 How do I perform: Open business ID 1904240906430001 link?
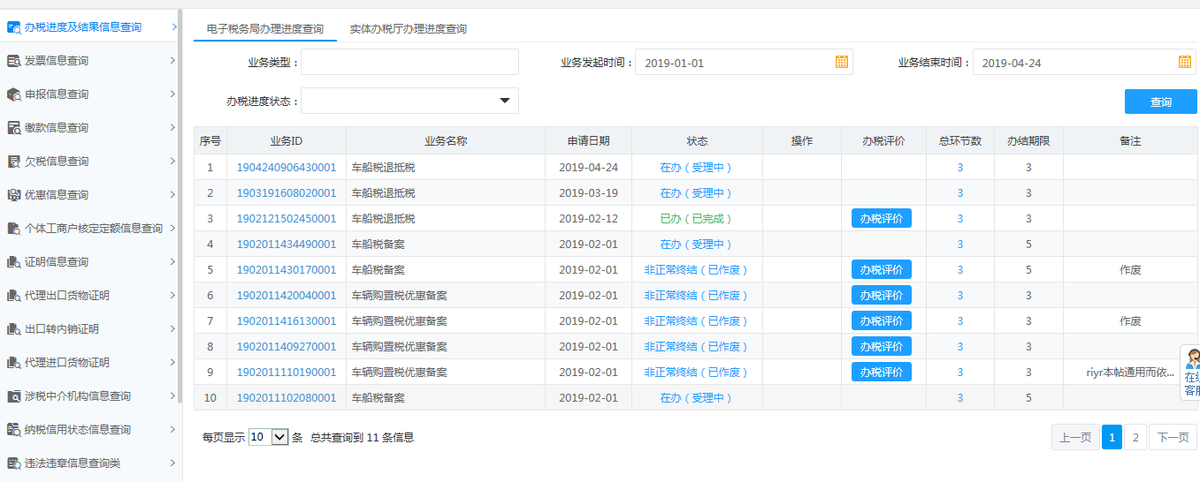tap(287, 168)
